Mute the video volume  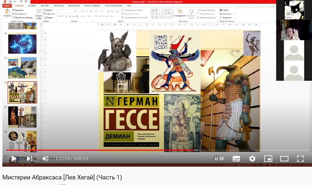pyautogui.click(x=45, y=158)
